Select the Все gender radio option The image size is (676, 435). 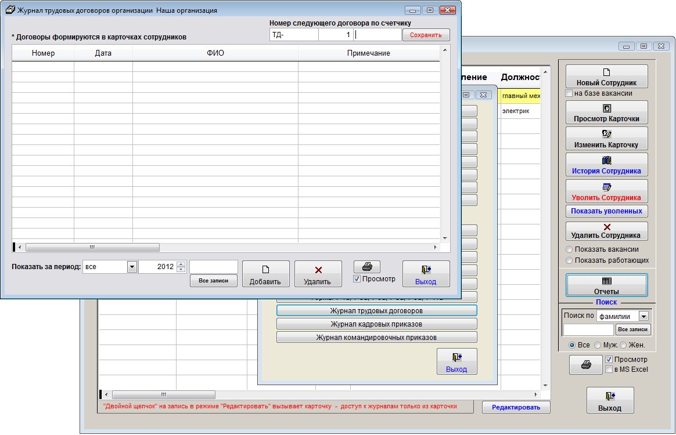(x=572, y=345)
